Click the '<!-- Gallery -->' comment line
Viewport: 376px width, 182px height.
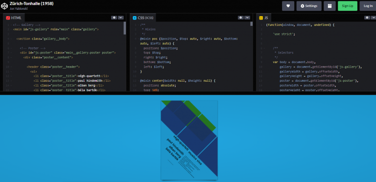26,24
